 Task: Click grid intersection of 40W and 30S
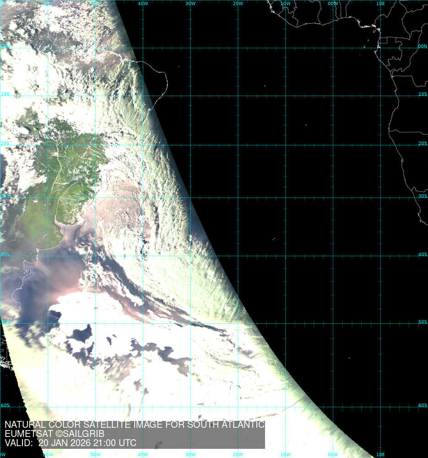143,198
